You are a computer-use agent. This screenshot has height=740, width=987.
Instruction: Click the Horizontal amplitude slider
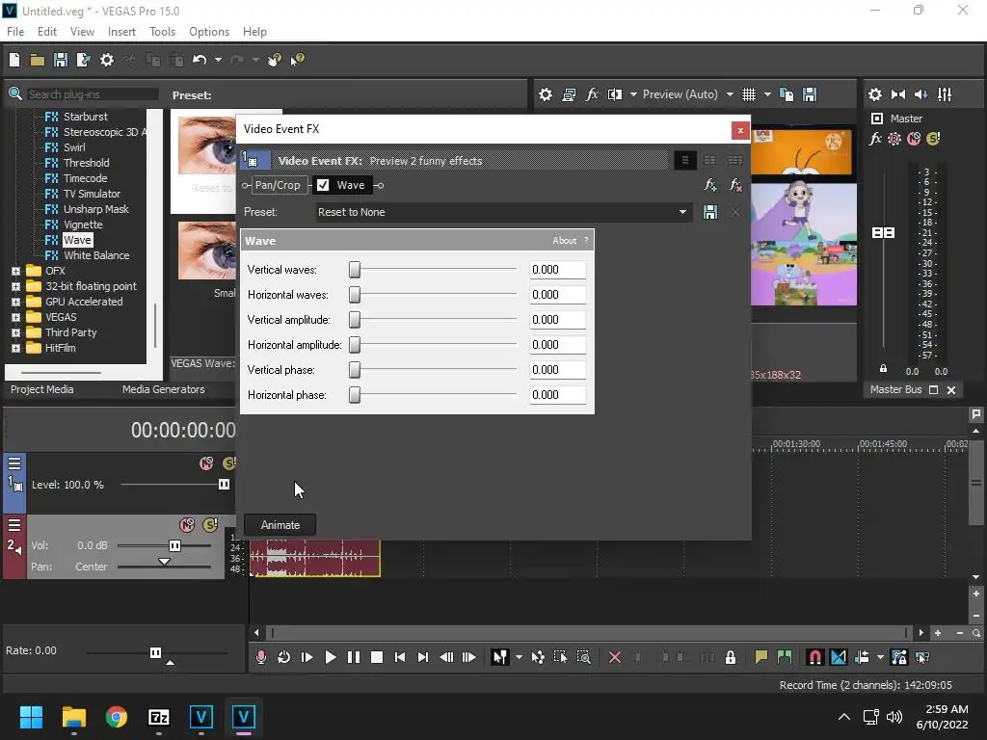[355, 345]
